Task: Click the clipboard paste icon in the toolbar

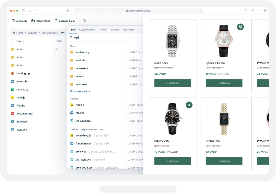Action: (84, 21)
